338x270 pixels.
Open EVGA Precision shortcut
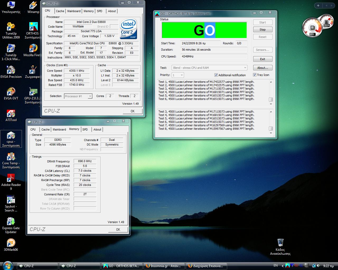point(11,72)
